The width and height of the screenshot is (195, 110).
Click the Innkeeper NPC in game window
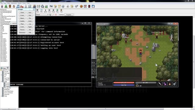click(126, 41)
